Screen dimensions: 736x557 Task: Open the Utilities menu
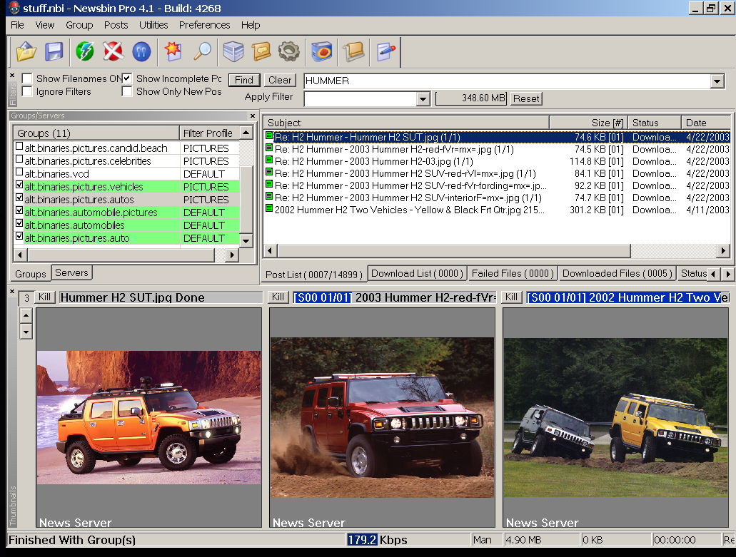153,25
